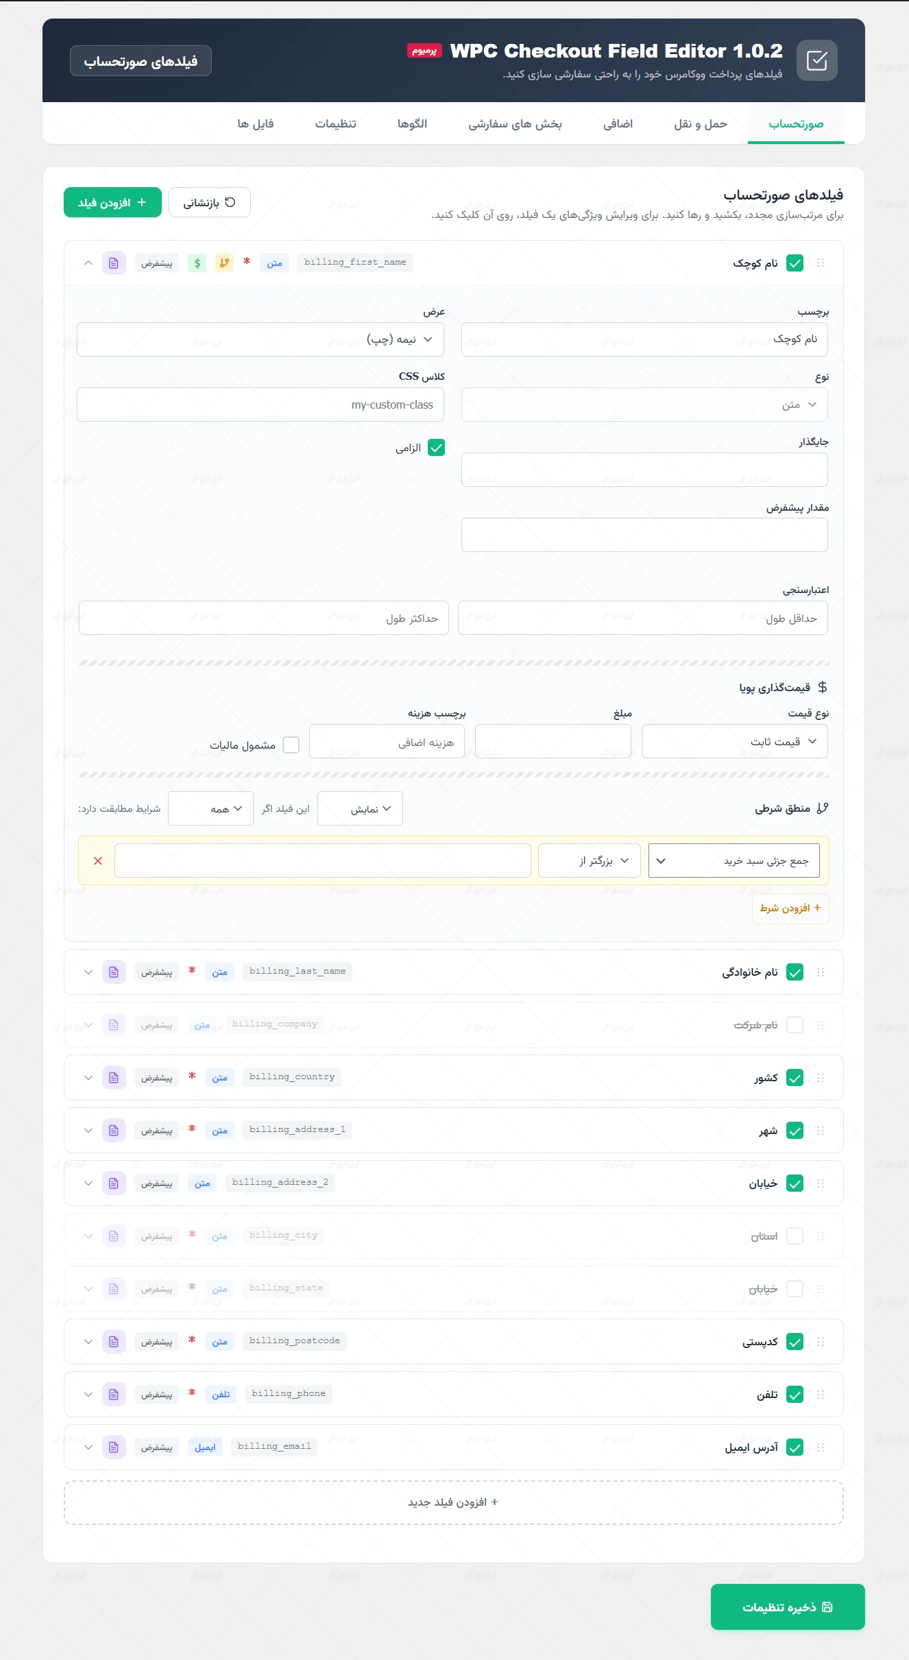Disable the نام کوچک field checkbox
909x1660 pixels.
(x=795, y=263)
